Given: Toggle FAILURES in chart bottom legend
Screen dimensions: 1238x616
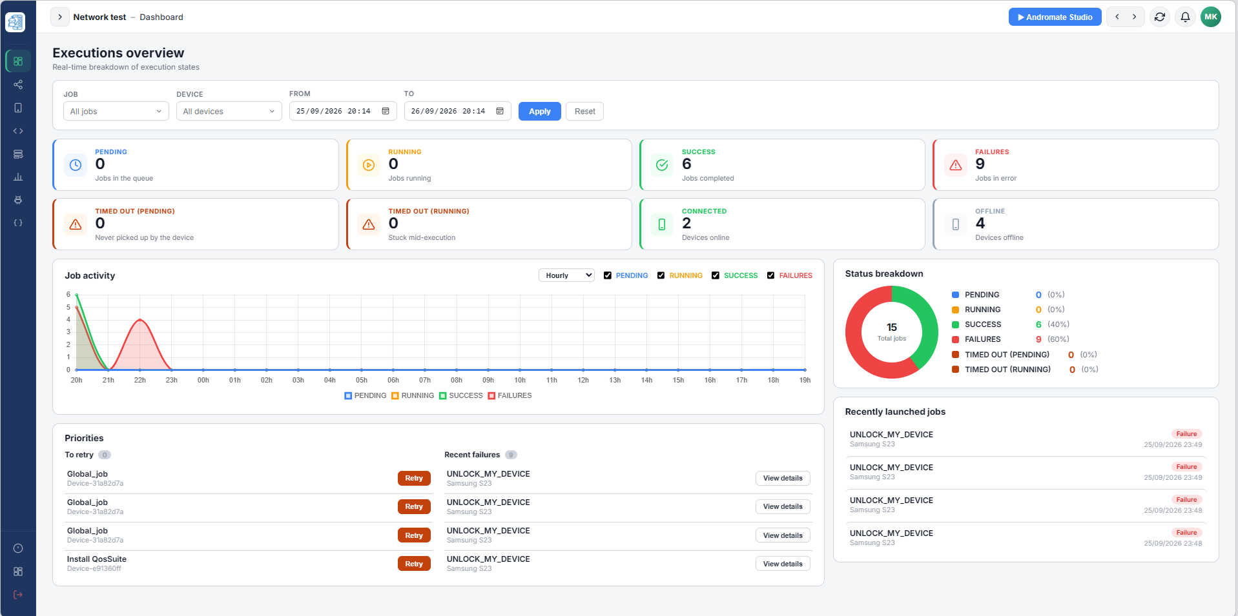Looking at the screenshot, I should coord(510,395).
